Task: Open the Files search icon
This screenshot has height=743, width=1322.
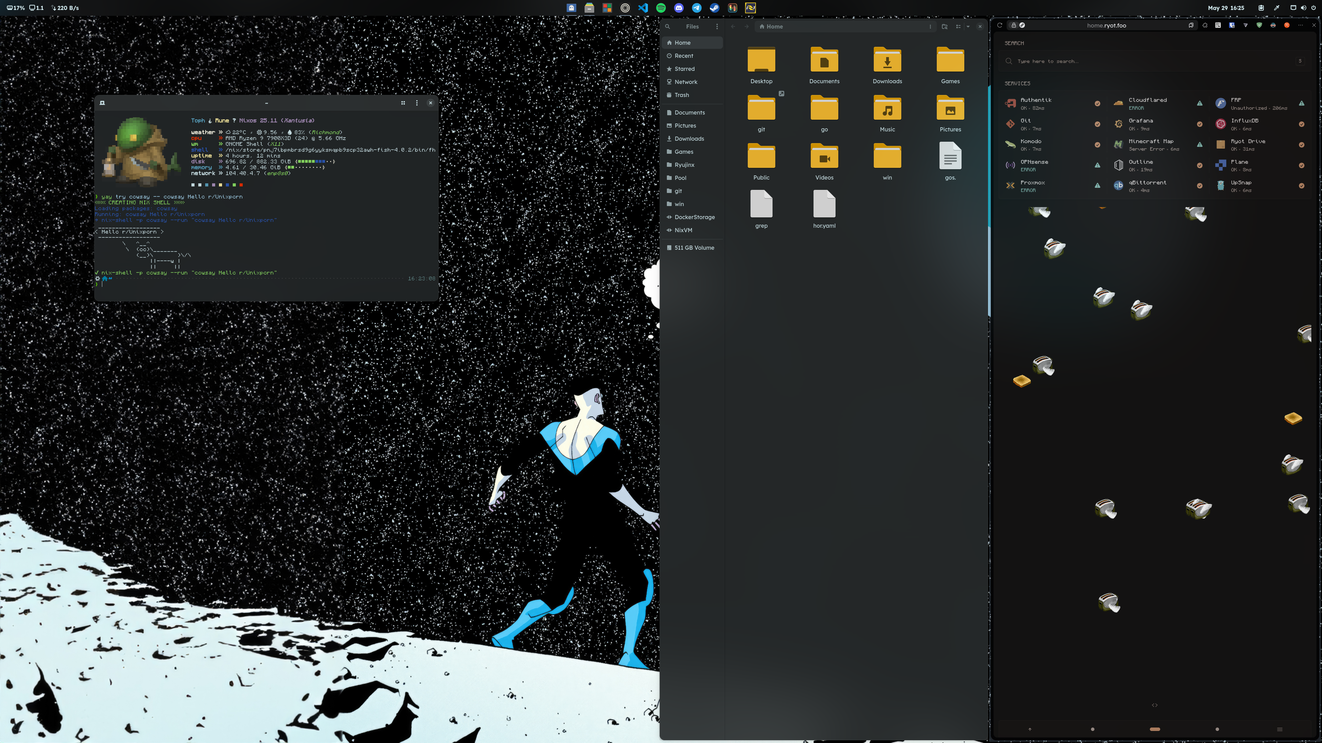Action: [x=668, y=27]
